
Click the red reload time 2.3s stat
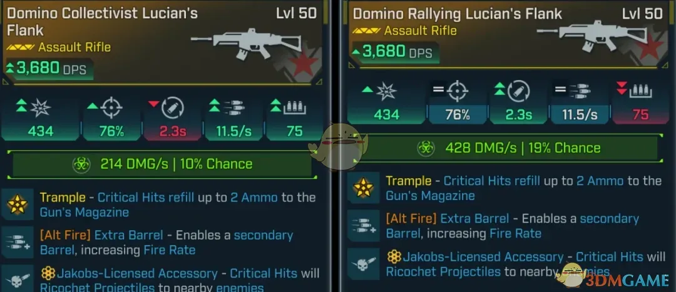click(x=173, y=118)
